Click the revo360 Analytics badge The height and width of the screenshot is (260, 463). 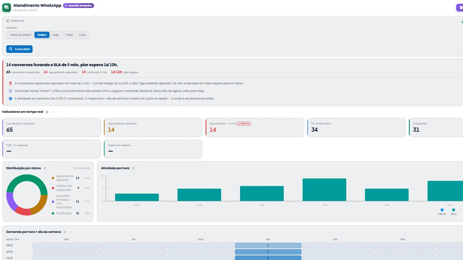click(x=78, y=6)
